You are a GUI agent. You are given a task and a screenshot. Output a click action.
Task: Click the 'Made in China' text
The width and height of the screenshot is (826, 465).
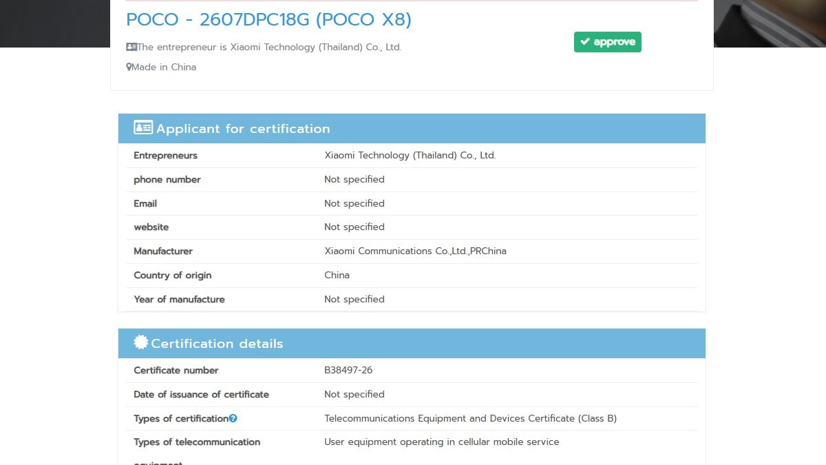coord(164,67)
